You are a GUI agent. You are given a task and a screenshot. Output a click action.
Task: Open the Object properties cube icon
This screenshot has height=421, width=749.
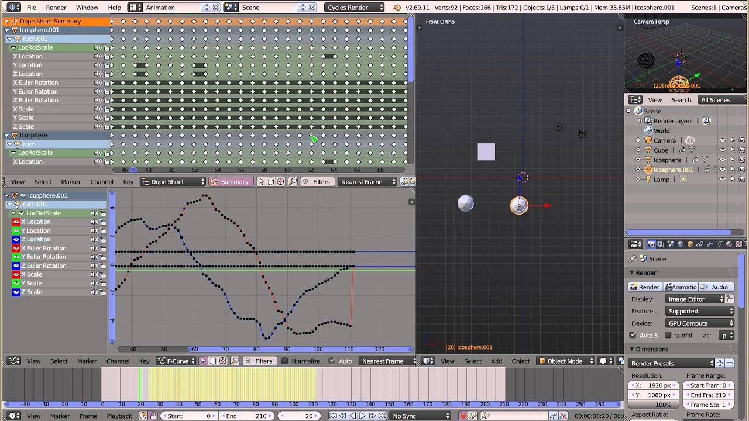coord(690,244)
